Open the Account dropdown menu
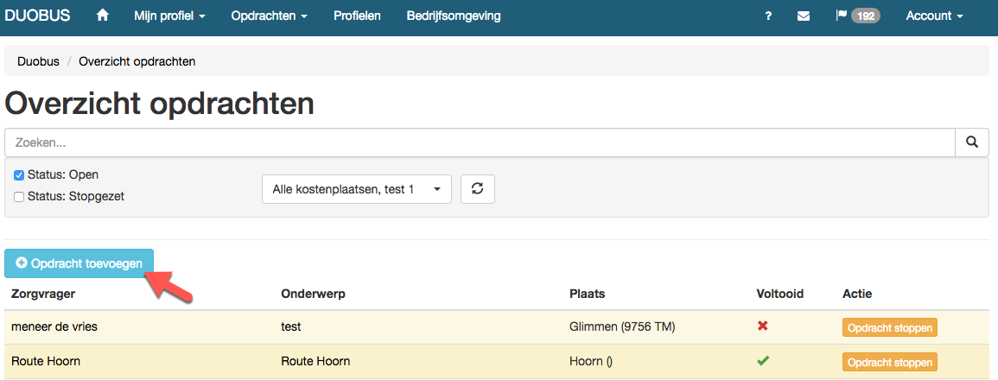 934,16
